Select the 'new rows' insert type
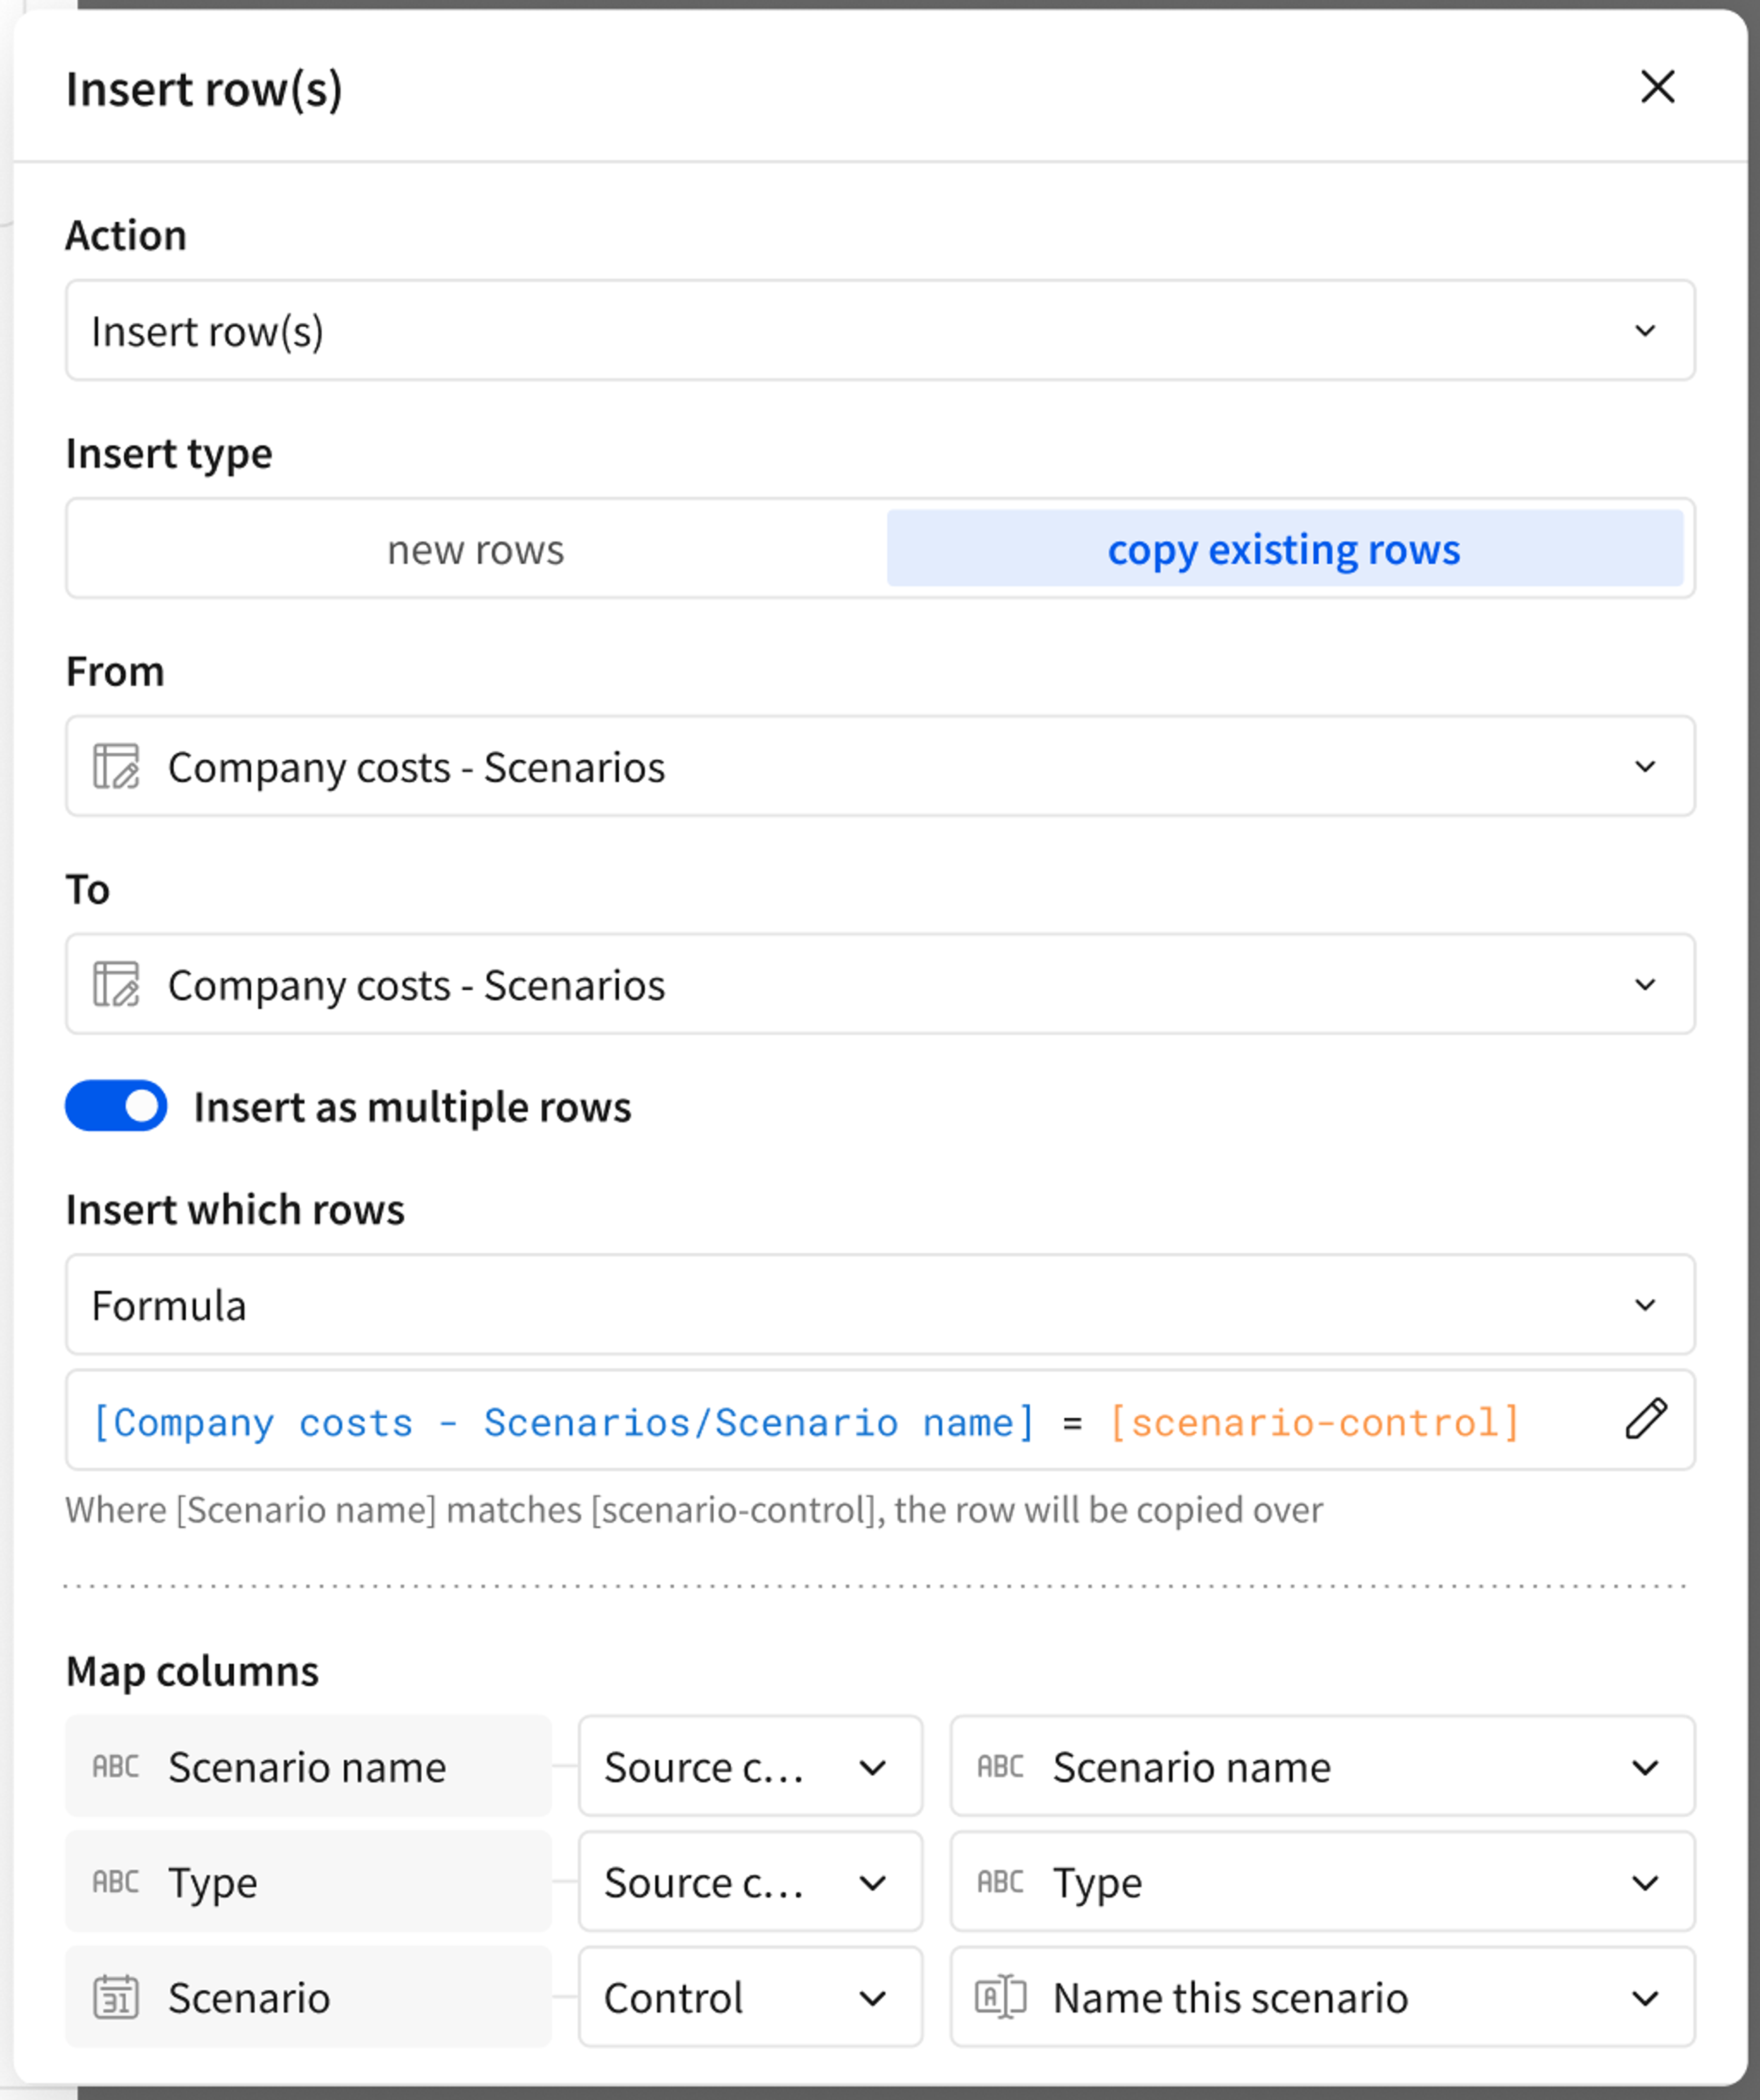This screenshot has width=1760, height=2100. point(476,549)
